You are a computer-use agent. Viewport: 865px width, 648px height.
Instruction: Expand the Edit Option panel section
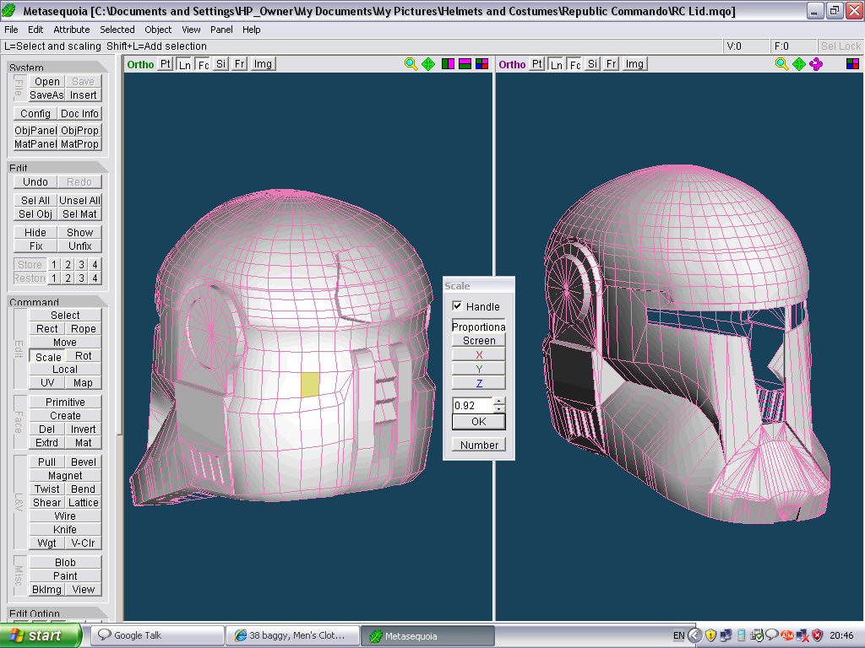pos(58,613)
